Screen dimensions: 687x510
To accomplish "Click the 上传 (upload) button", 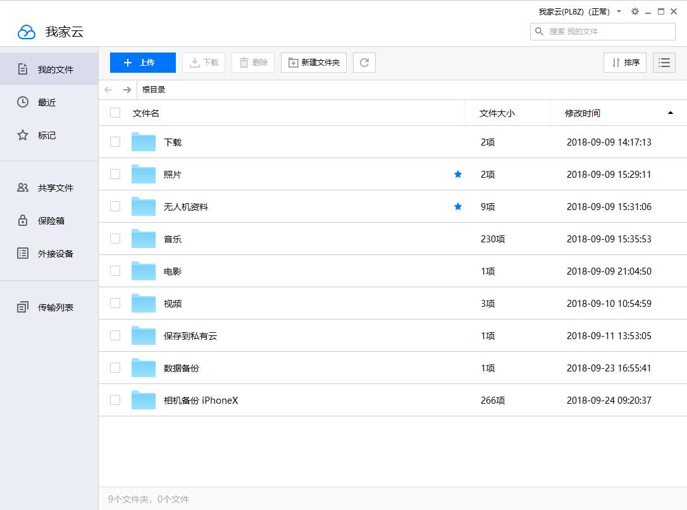I will [x=142, y=62].
